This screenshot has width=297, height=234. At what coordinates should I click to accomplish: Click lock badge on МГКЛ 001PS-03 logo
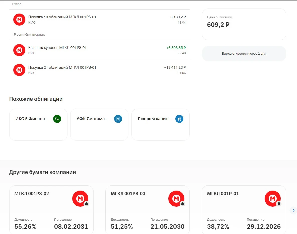click(x=182, y=204)
